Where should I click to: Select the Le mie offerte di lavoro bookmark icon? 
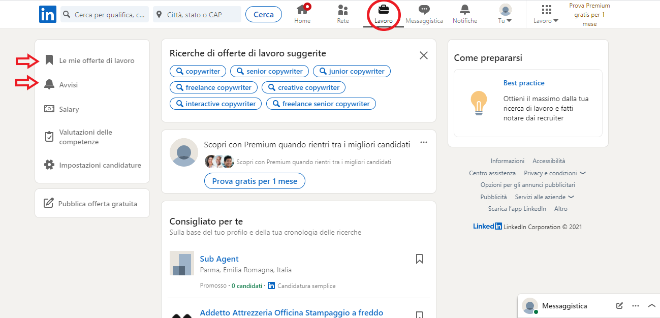48,60
